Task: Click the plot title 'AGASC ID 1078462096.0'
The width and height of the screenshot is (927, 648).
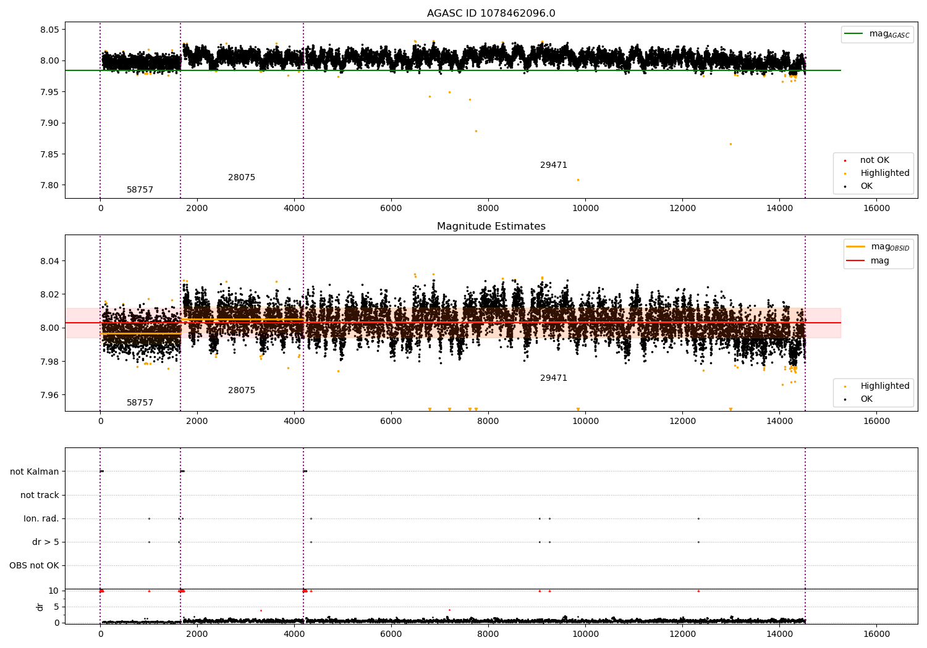Action: click(x=491, y=14)
